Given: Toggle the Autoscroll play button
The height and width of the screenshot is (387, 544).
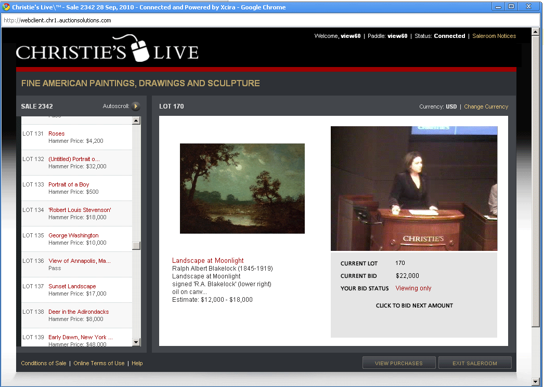Looking at the screenshot, I should point(135,106).
